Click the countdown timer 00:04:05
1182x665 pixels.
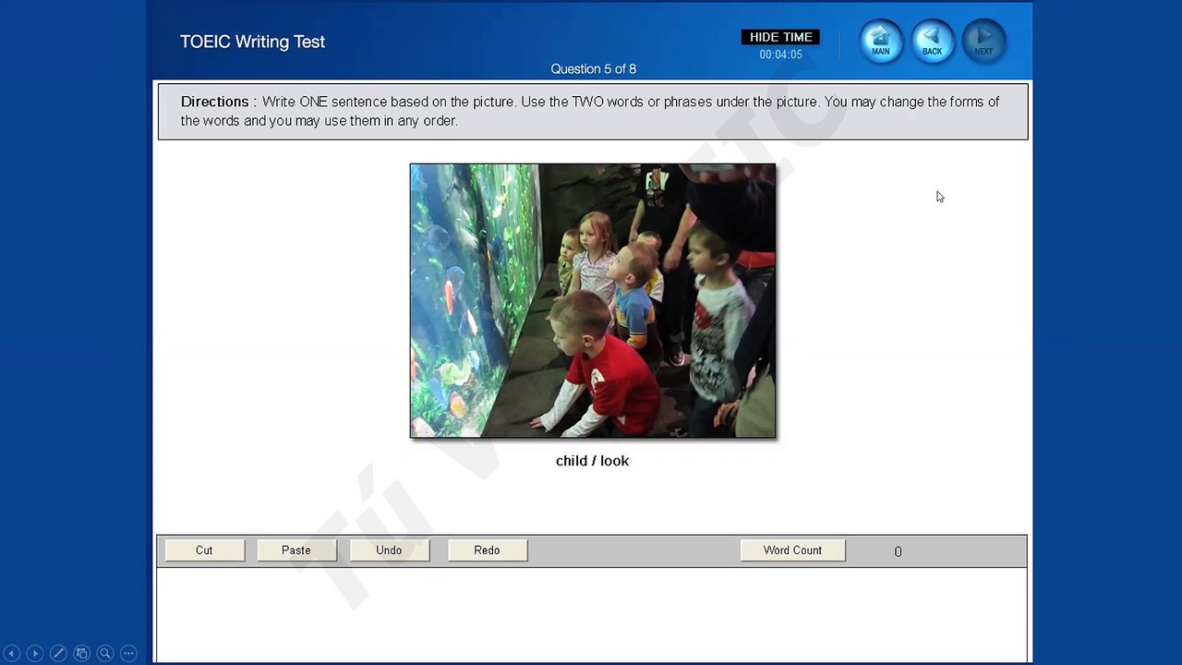tap(780, 54)
